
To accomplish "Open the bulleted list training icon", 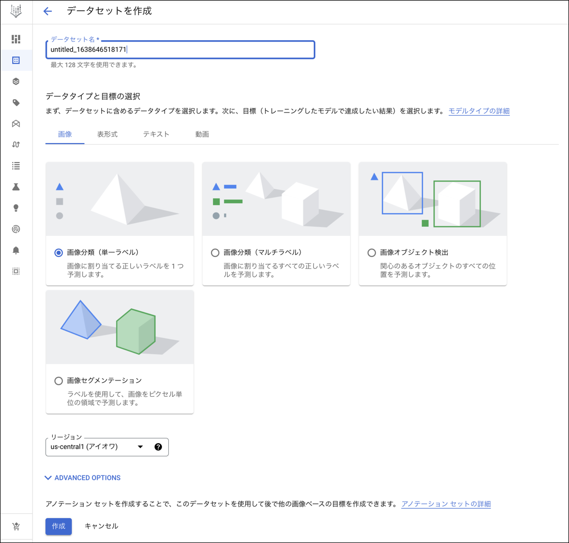I will click(16, 166).
